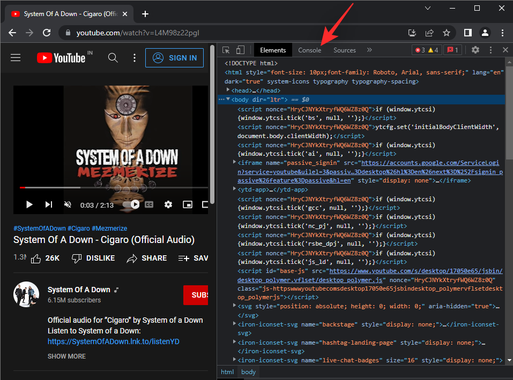Expand the ytd-app node

click(x=234, y=189)
